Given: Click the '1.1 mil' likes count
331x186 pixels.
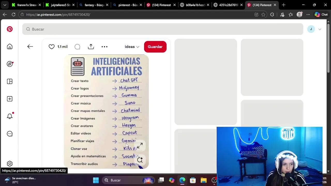Looking at the screenshot, I should click(62, 47).
